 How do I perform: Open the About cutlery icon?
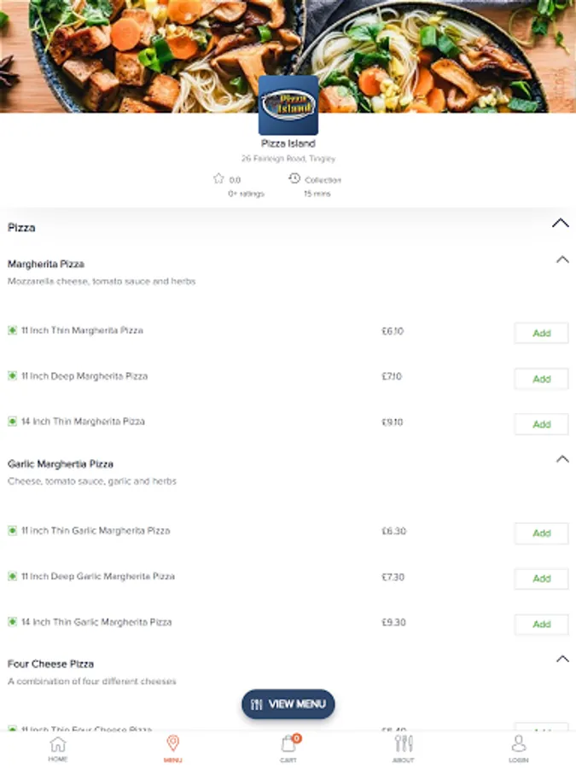point(404,743)
